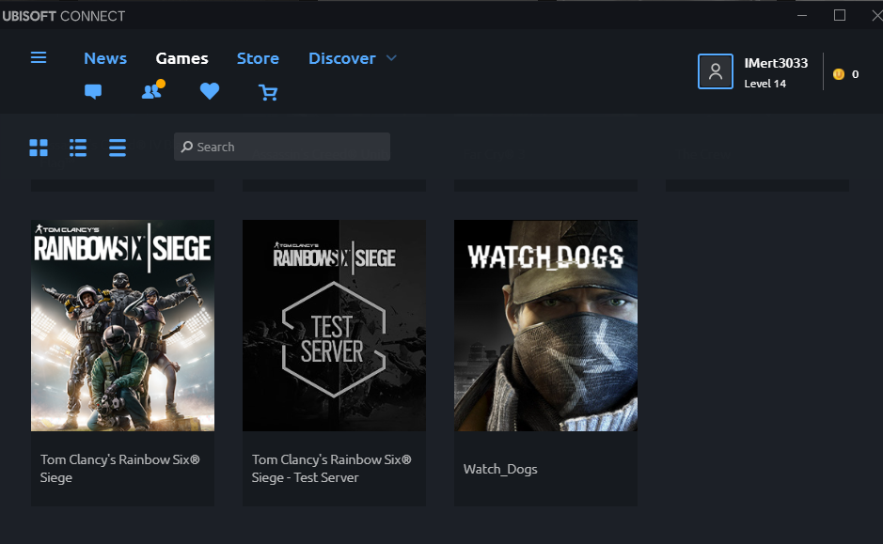
Task: Open Rainbow Six Siege Test Server cover
Action: 335,326
